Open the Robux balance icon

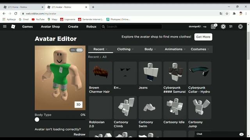click(223, 26)
